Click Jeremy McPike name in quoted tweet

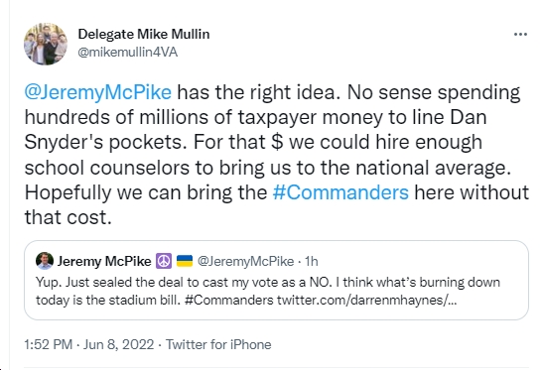tap(104, 261)
